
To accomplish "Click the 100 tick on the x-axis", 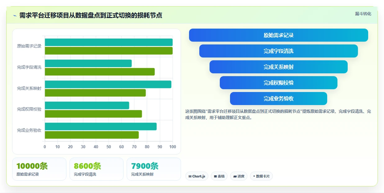I will (173, 147).
